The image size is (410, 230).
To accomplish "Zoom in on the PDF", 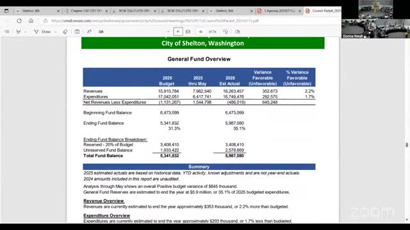I will click(178, 32).
